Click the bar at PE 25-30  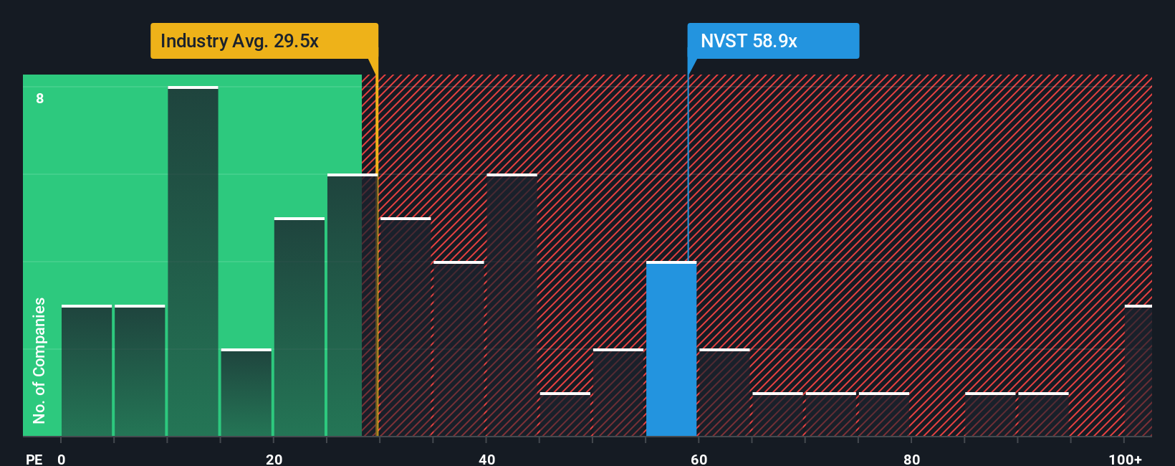(x=352, y=305)
